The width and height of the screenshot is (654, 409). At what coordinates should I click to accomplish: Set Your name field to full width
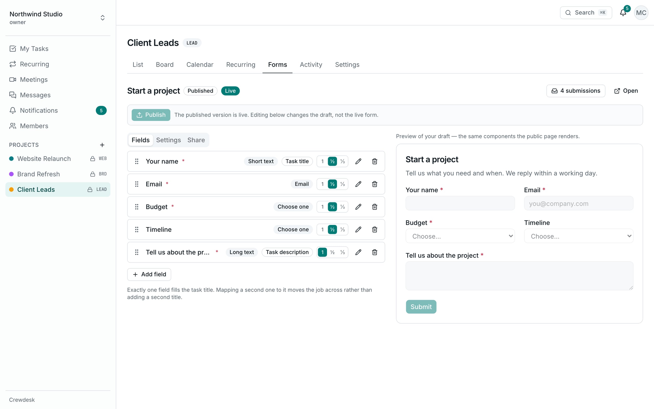click(322, 161)
